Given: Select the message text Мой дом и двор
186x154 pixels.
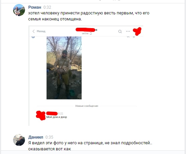Looking at the screenshot, I should click(x=57, y=117).
